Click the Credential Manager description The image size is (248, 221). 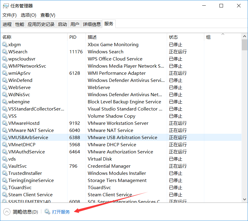click(109, 166)
